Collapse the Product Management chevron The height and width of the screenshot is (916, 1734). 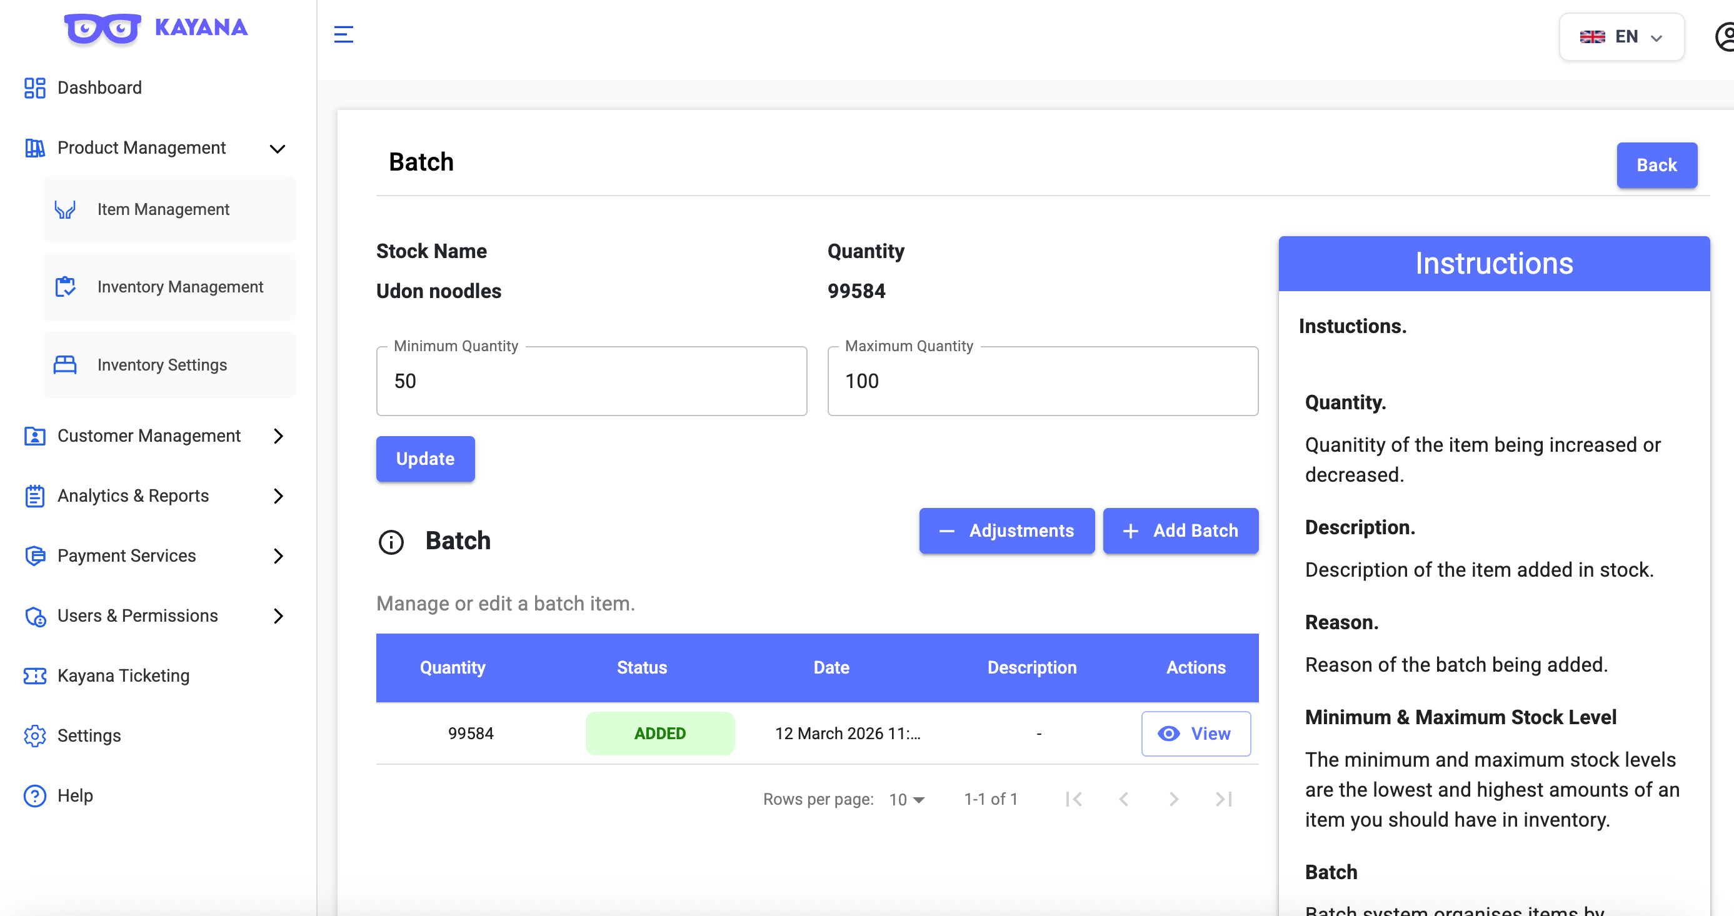click(x=278, y=149)
